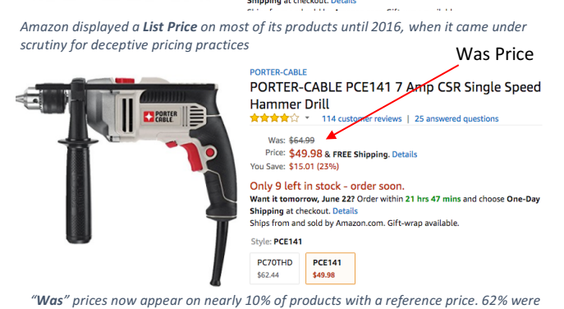Open the 114 customer reviews link
Viewport: 564px width, 309px height.
coord(361,119)
